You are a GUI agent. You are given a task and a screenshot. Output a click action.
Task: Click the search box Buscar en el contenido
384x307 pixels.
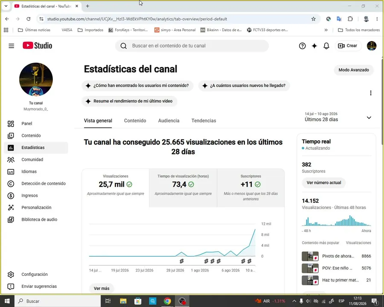[192, 46]
